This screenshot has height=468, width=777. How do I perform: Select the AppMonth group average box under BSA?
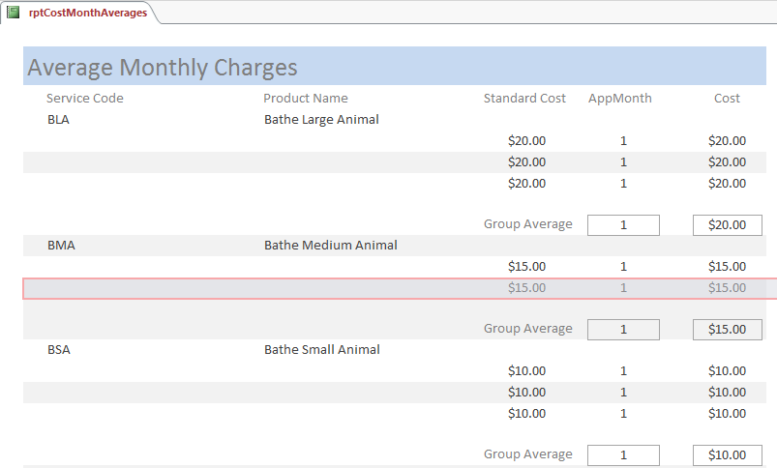coord(623,455)
